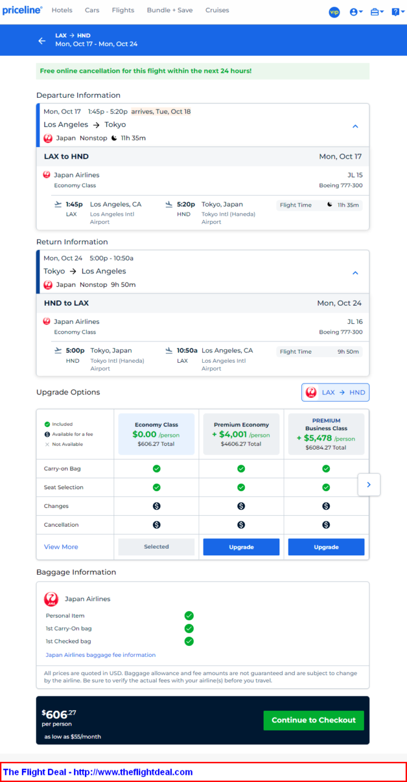The width and height of the screenshot is (407, 782).
Task: Click Premium Economy Carry-on Bag checkmark
Action: point(241,468)
